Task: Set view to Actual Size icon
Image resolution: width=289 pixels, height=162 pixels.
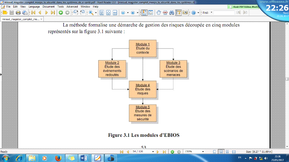Action: pos(102,13)
